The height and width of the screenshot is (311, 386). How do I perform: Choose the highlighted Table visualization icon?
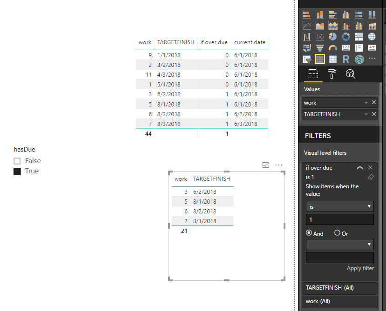[x=319, y=59]
